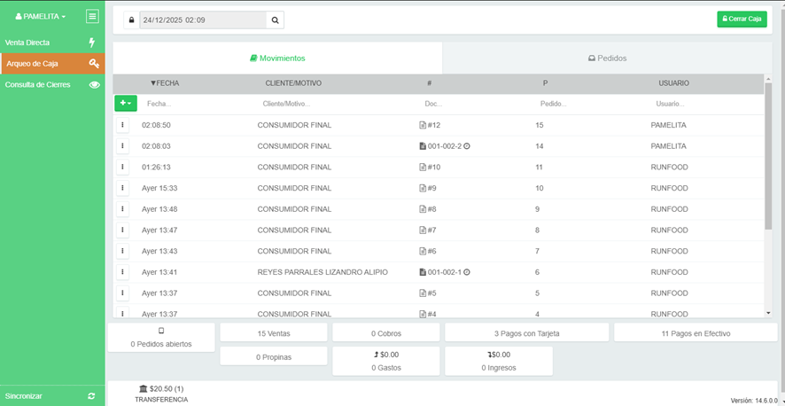Click PAMELITA user in 02:08:50 row
This screenshot has width=785, height=406.
(668, 125)
